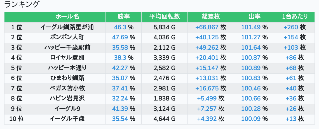Click the 1台あたり column header
The width and height of the screenshot is (319, 129).
295,17
